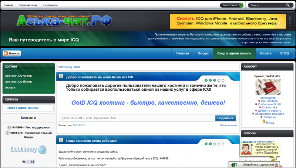
Task: Select the first rating dot on the welcome post
Action: coord(206,80)
